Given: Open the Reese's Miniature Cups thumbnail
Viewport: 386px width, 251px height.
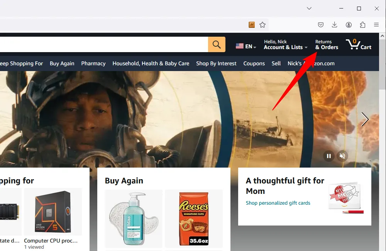Looking at the screenshot, I should 194,219.
